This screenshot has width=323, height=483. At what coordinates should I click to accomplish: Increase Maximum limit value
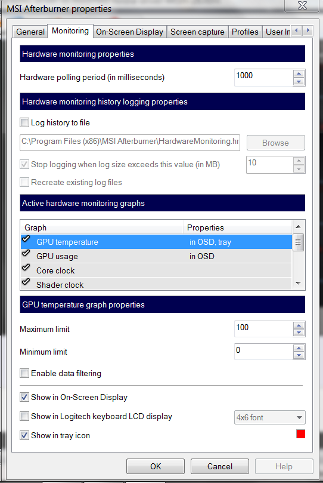[x=299, y=325]
